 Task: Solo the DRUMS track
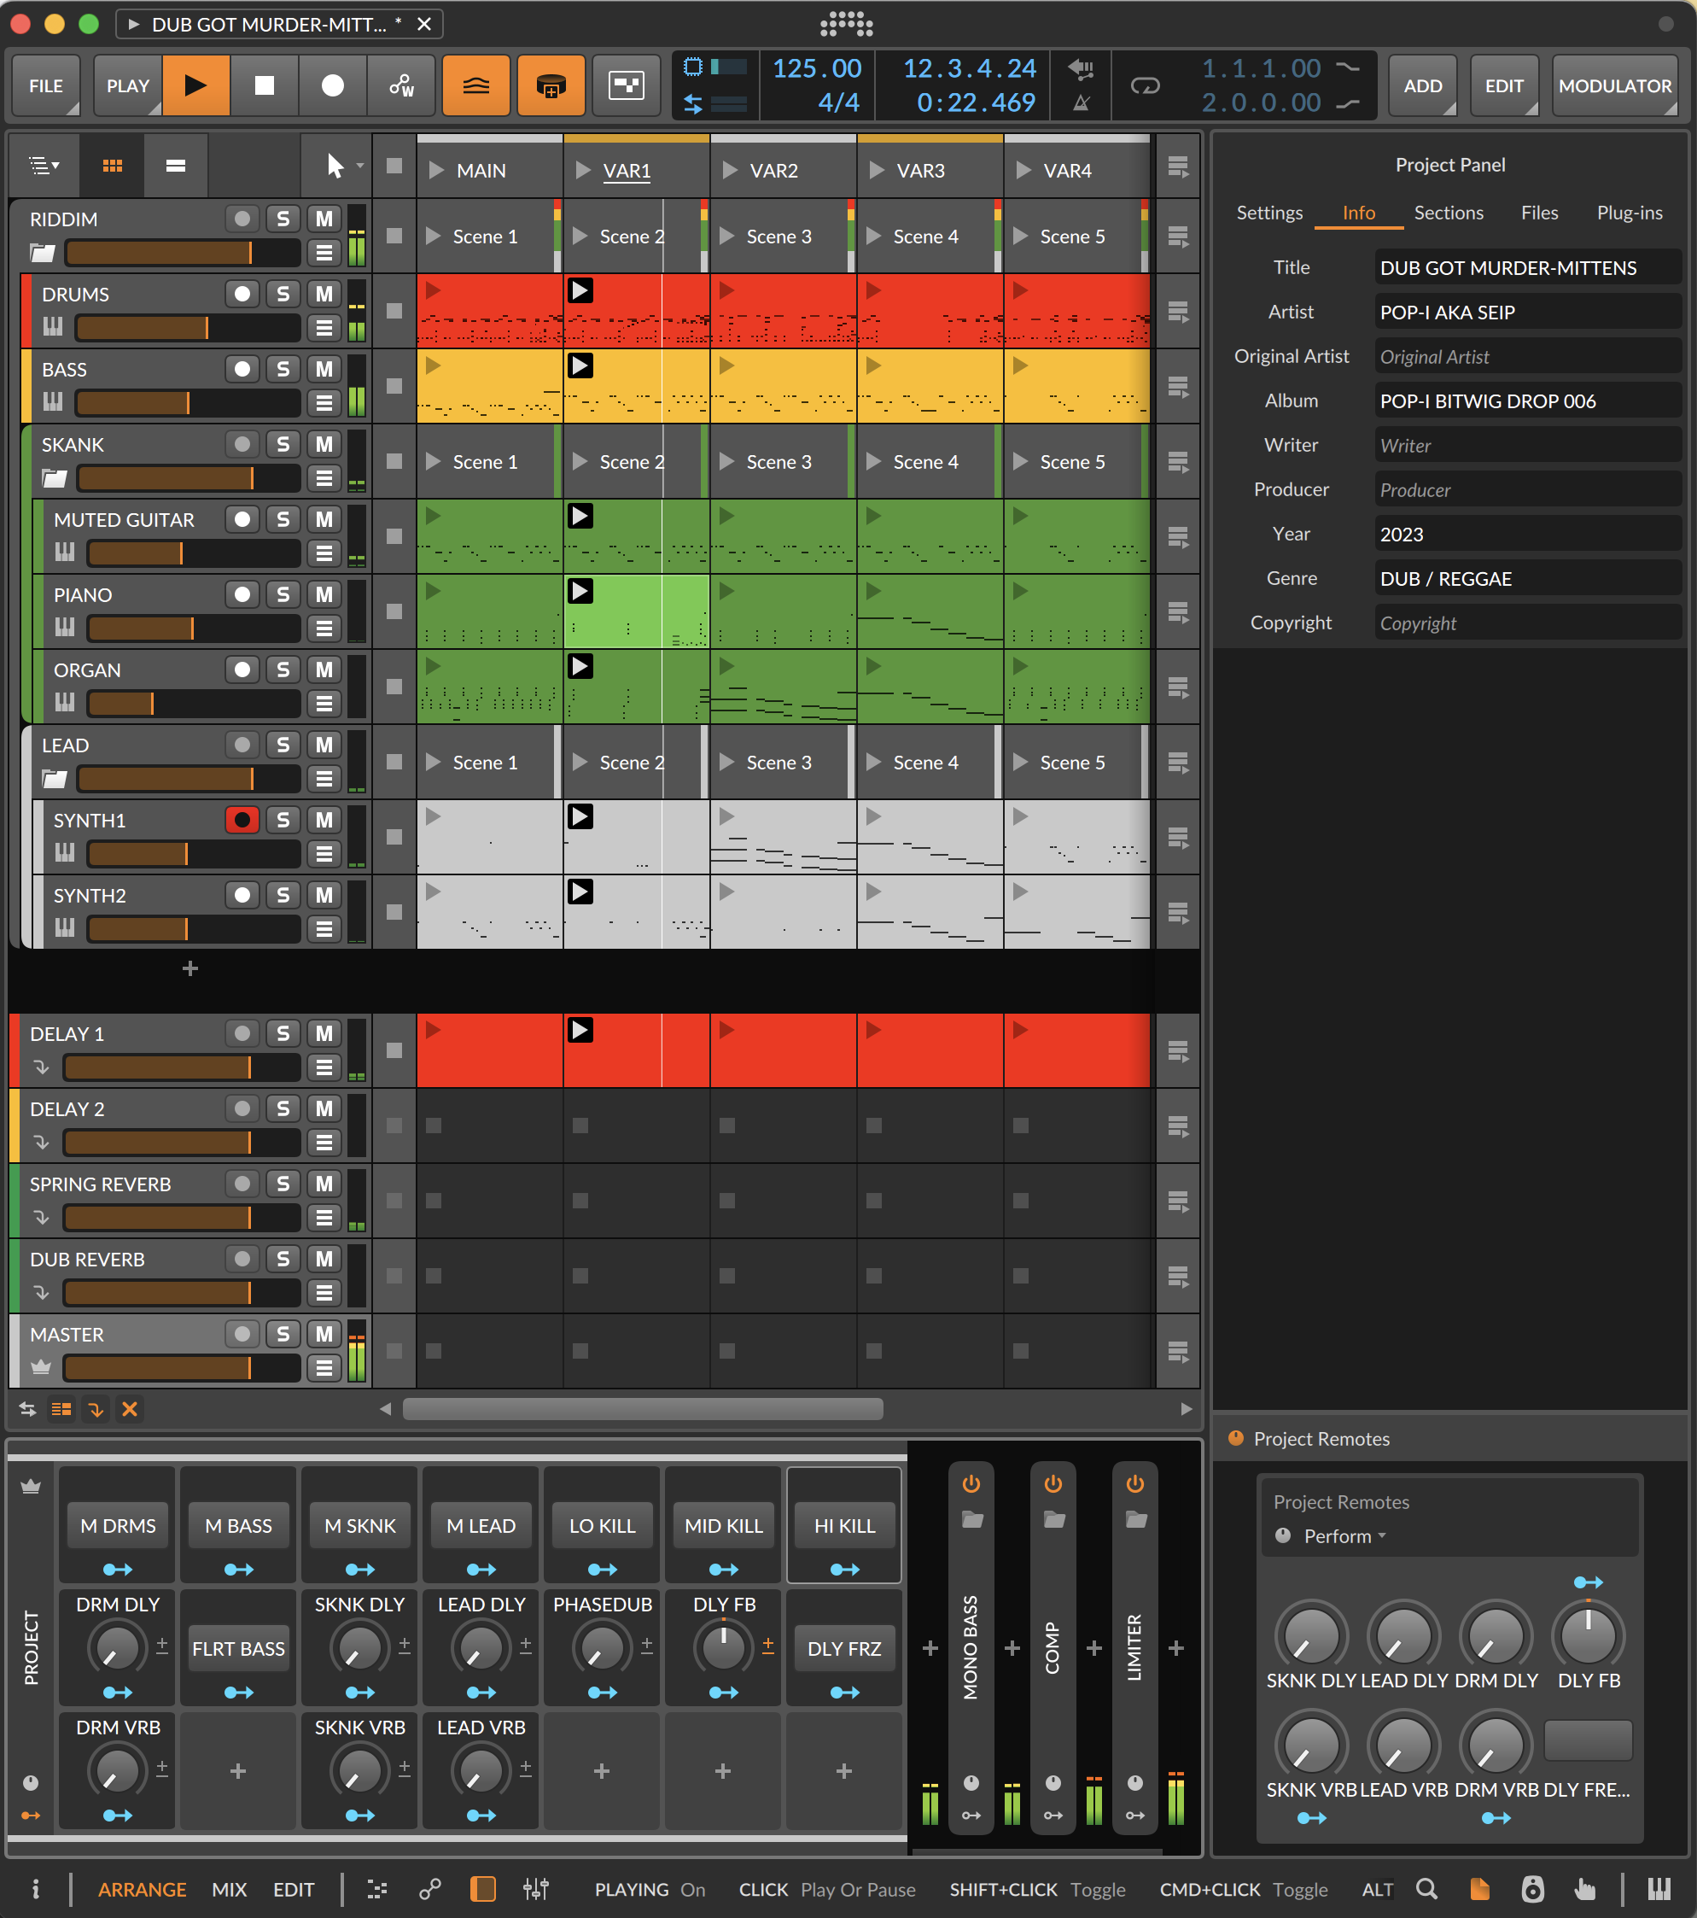pyautogui.click(x=283, y=294)
